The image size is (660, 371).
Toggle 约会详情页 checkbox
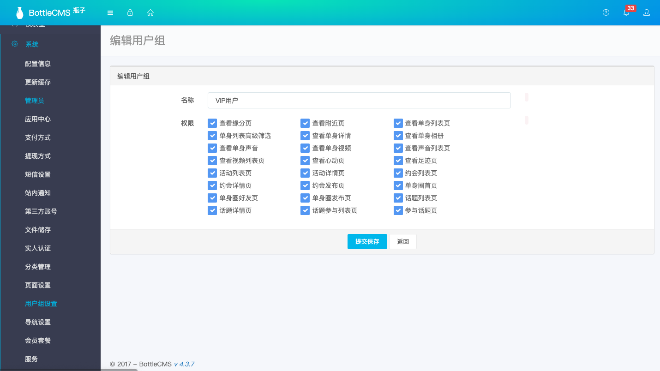[212, 185]
